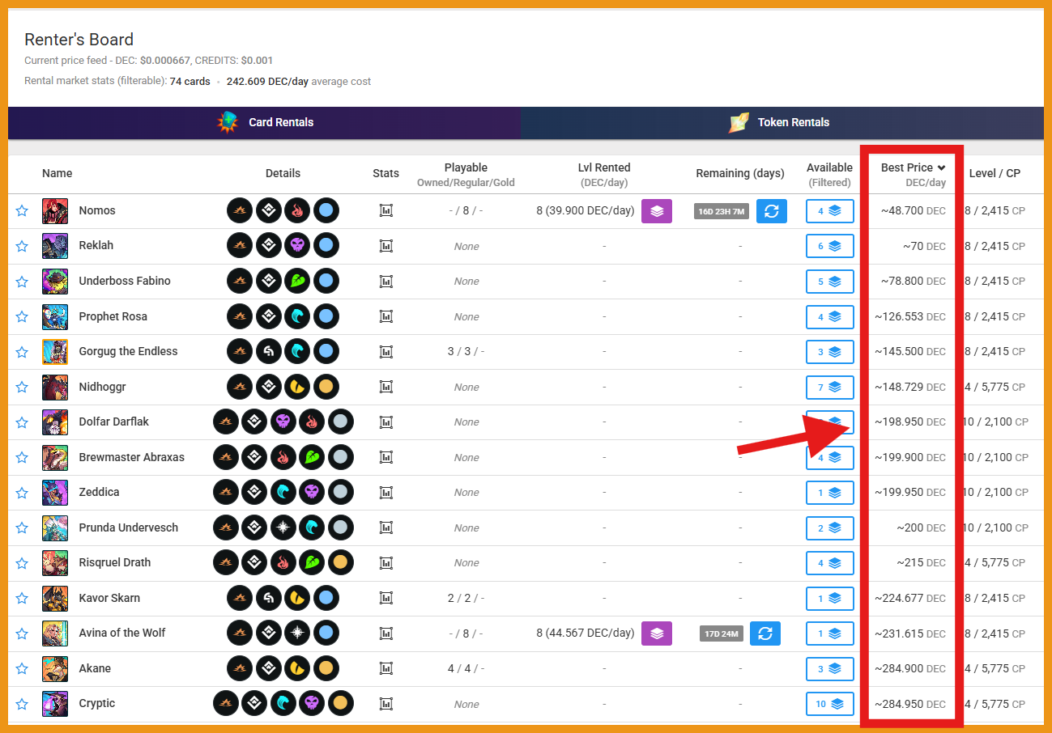Screen dimensions: 1052x733
Task: Toggle Nidhoggr's favorite star
Action: point(22,387)
